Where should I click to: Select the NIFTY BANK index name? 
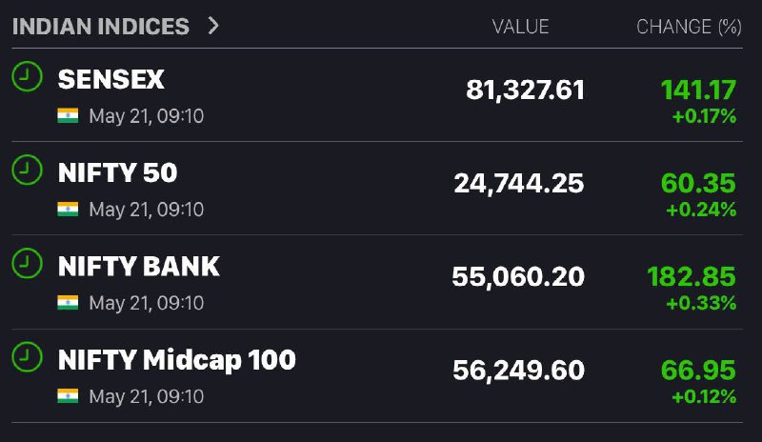[139, 266]
